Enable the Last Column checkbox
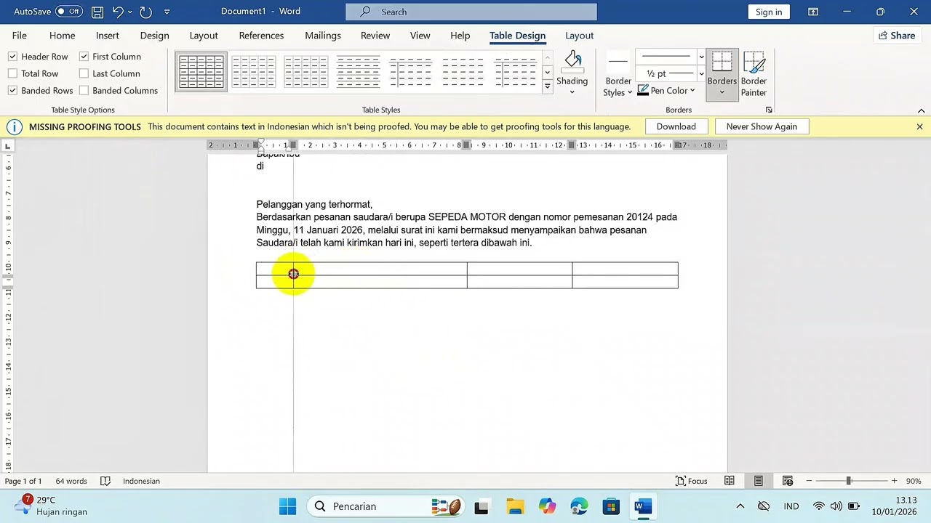The width and height of the screenshot is (931, 523). click(84, 73)
